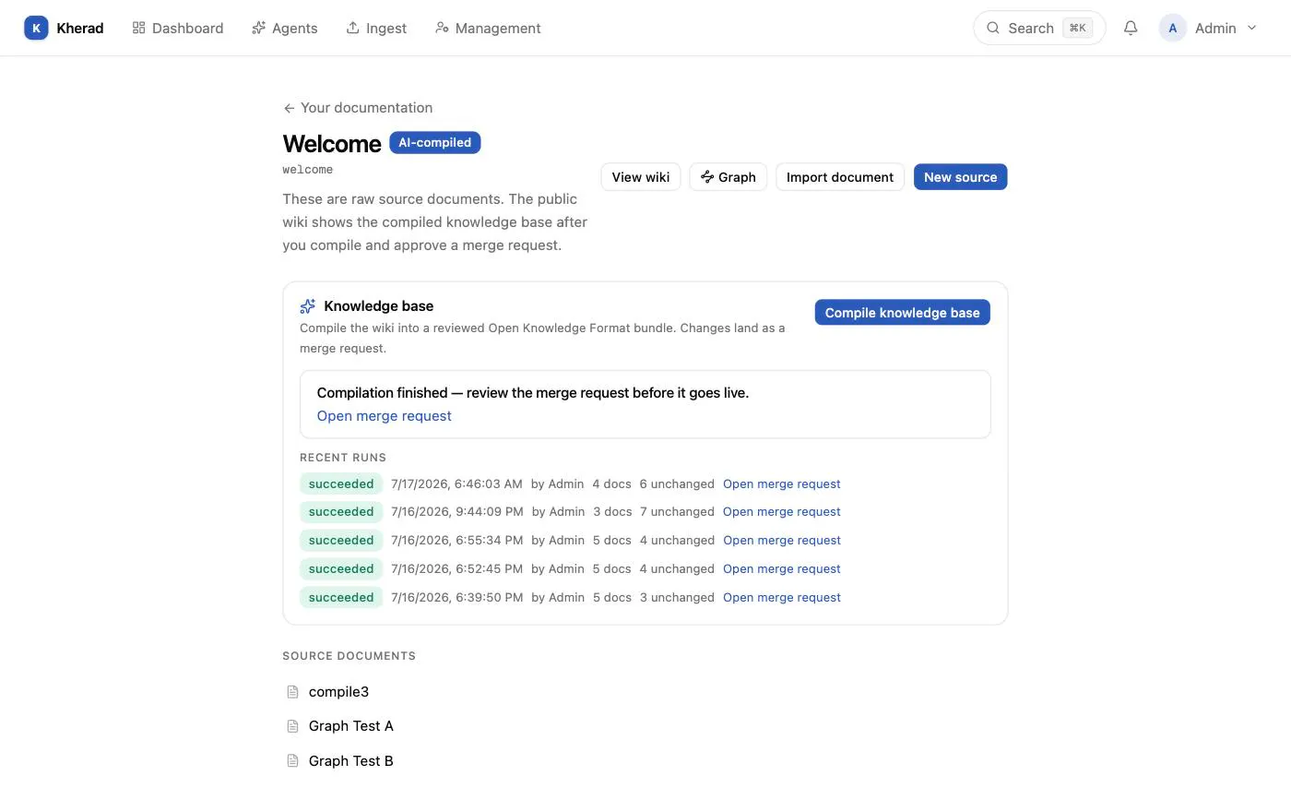Screen dimensions: 1291x788
Task: Click the Search field in header
Action: coord(1039,28)
